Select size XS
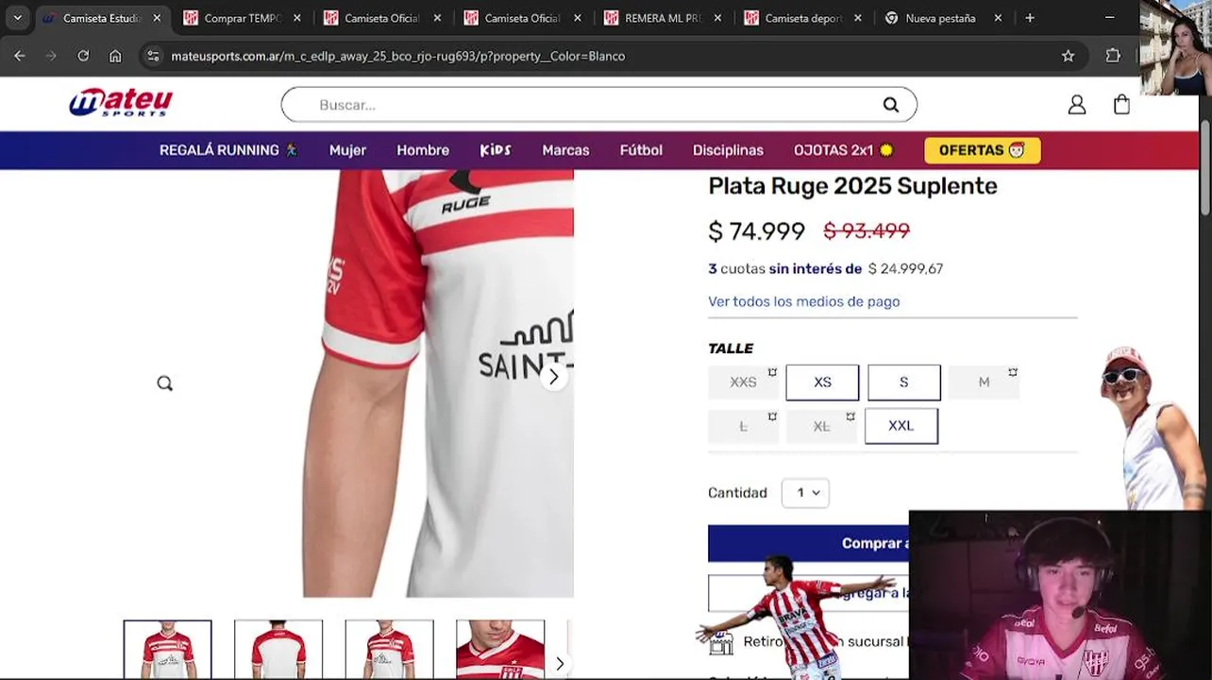 point(822,382)
